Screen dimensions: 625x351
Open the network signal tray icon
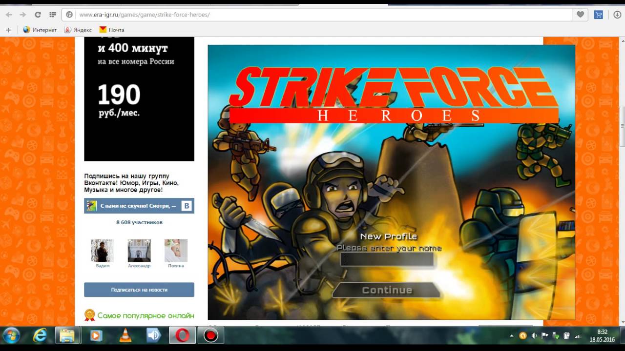(578, 335)
